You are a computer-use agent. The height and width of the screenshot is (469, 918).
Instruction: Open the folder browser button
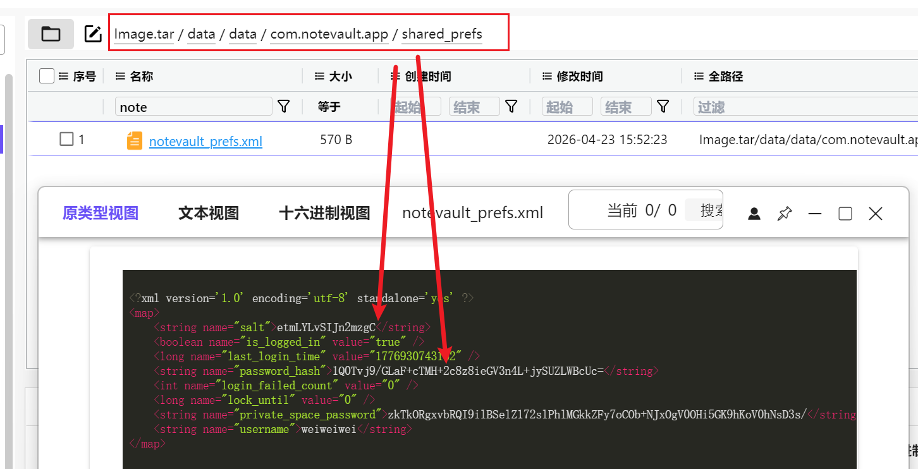[x=51, y=34]
